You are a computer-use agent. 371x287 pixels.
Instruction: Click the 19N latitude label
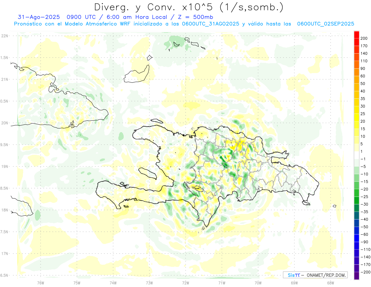pyautogui.click(x=5, y=167)
